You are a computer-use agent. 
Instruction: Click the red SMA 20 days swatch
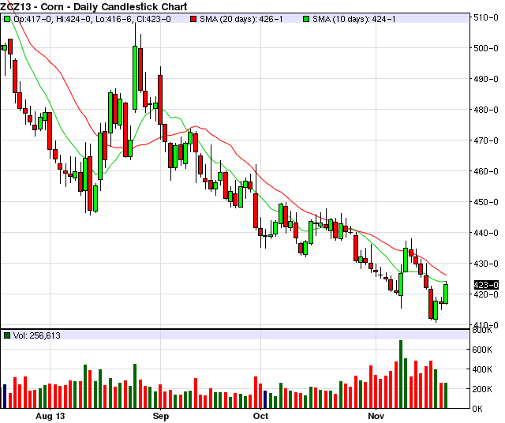[x=193, y=19]
